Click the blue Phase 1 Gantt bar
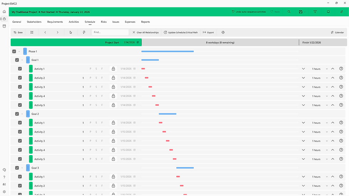Screen dimensions: 349x196 point(168,51)
